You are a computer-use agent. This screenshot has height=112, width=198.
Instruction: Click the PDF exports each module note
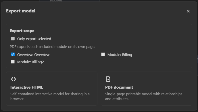pos(53,47)
